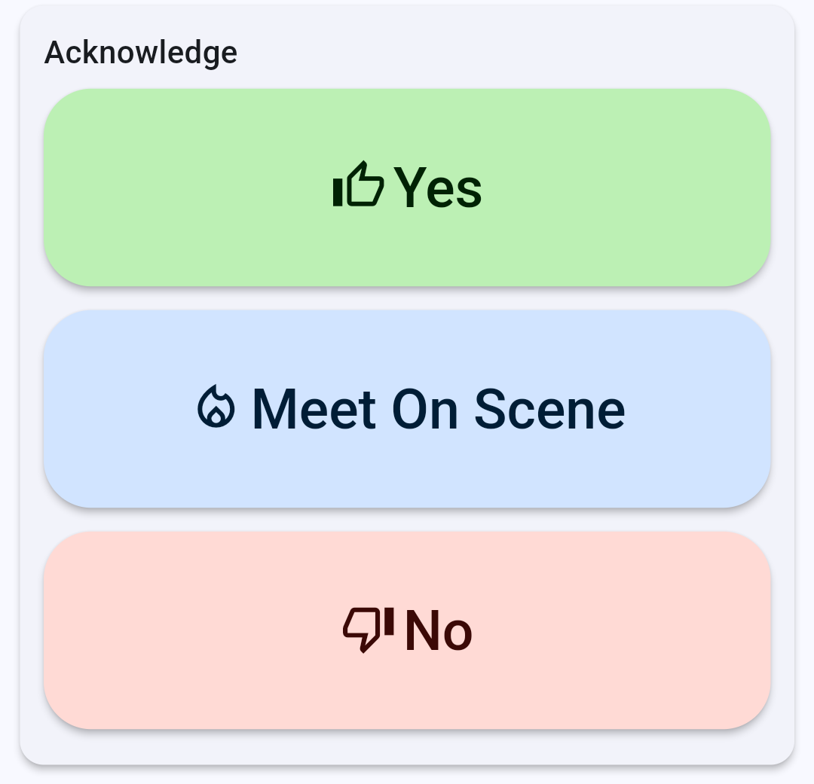Click the flame icon on Meet On Scene

coord(216,407)
